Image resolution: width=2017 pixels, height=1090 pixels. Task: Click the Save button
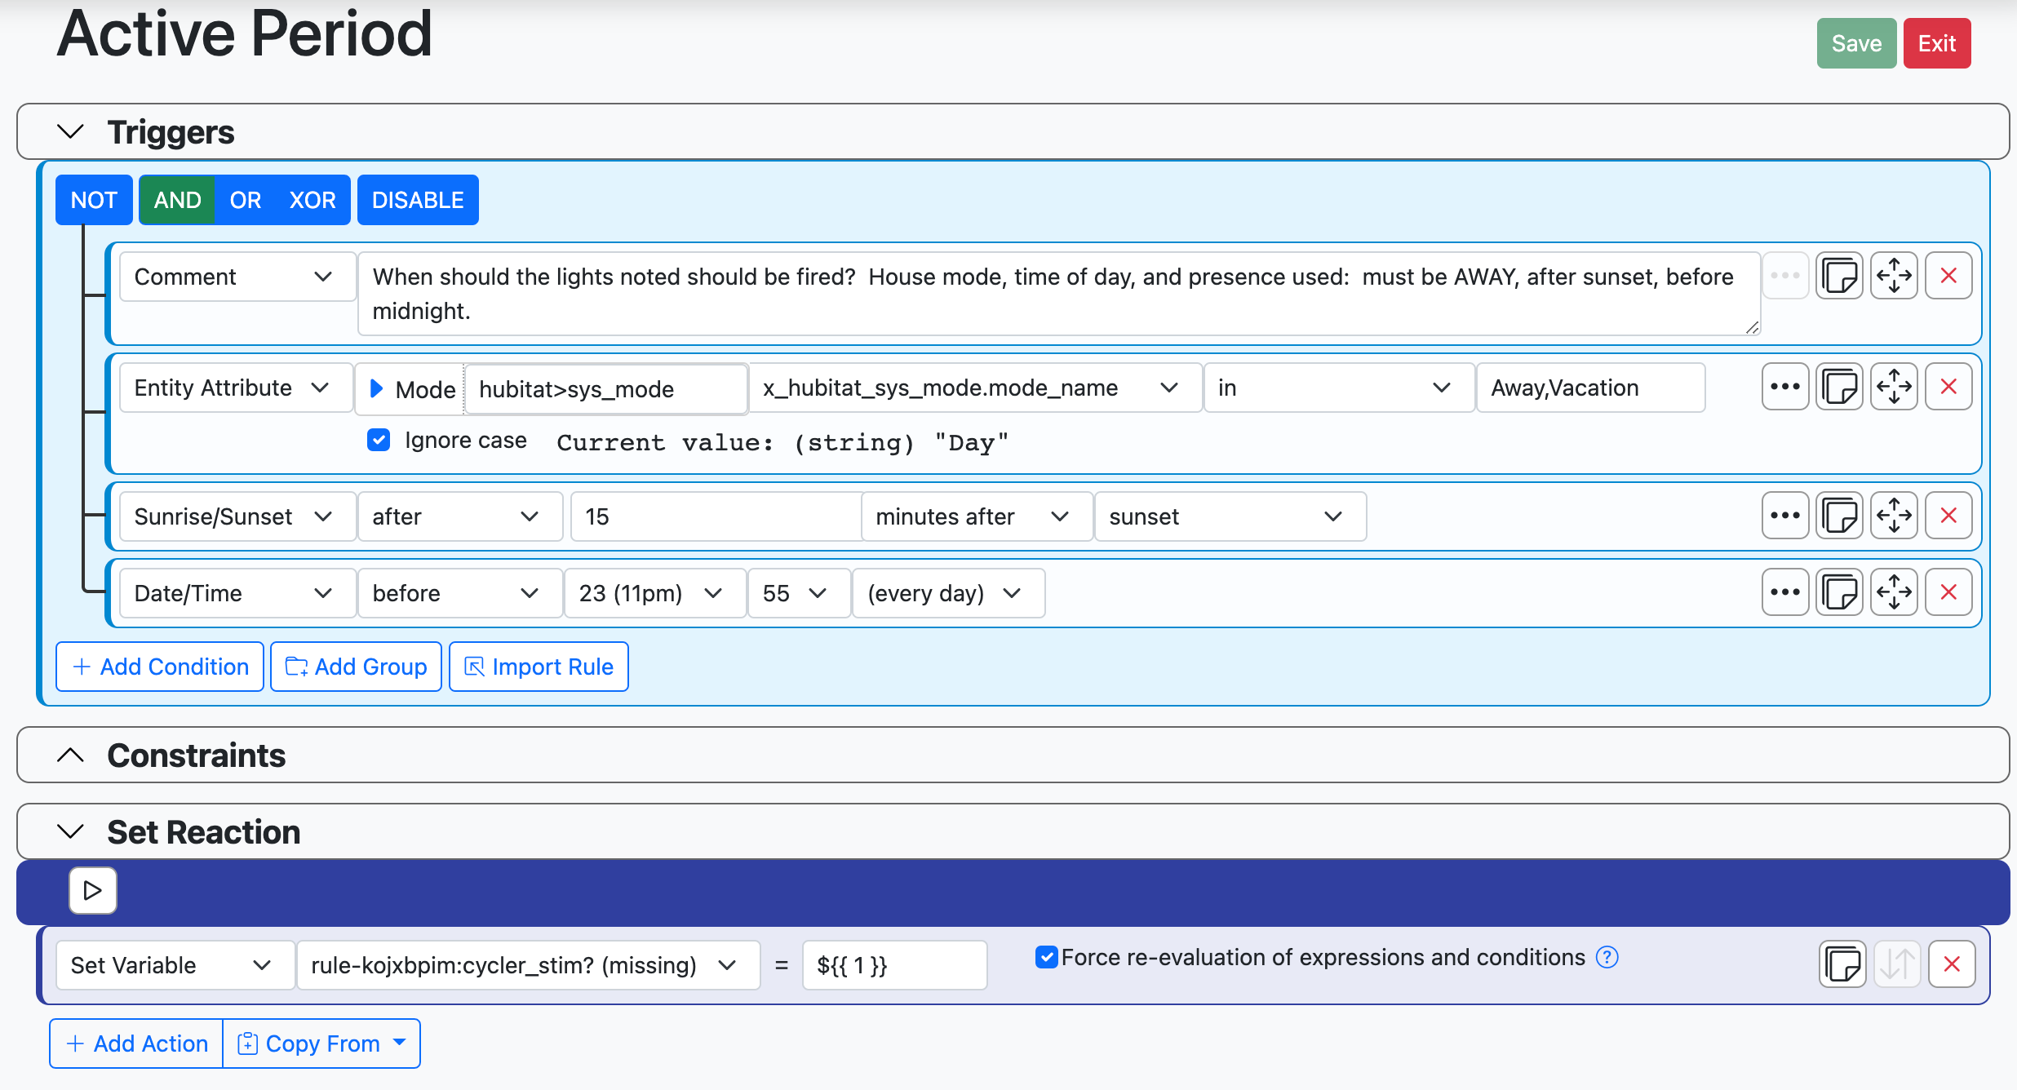click(1856, 43)
